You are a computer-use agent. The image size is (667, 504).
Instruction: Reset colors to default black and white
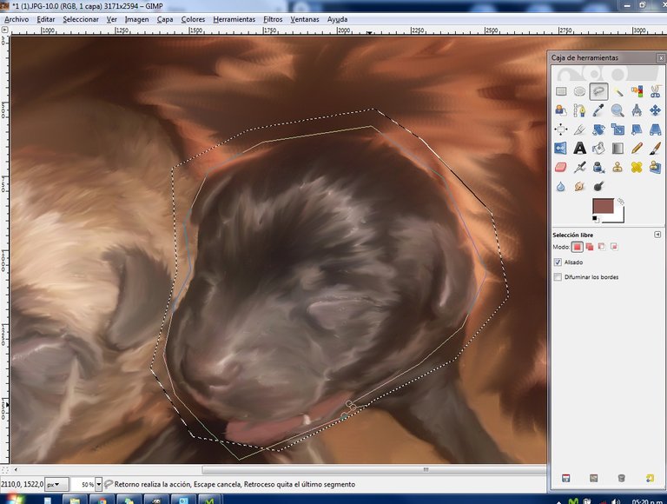point(596,219)
